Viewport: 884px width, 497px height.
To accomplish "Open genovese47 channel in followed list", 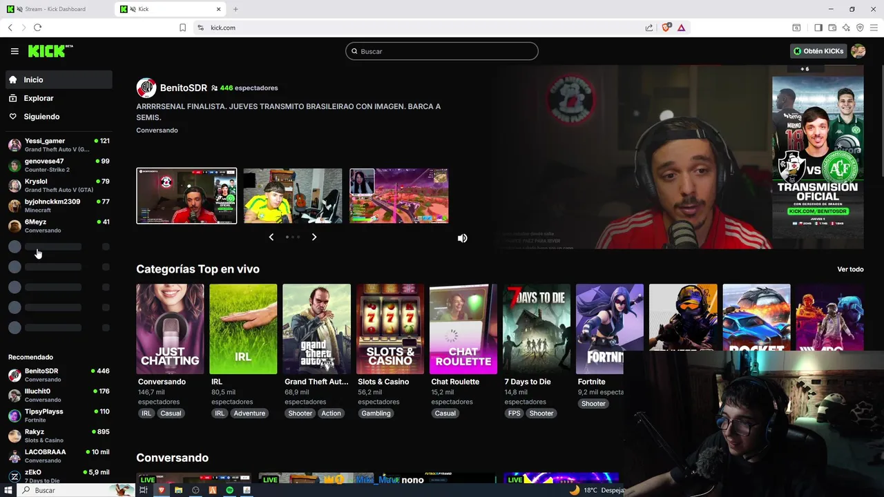I will click(x=59, y=166).
